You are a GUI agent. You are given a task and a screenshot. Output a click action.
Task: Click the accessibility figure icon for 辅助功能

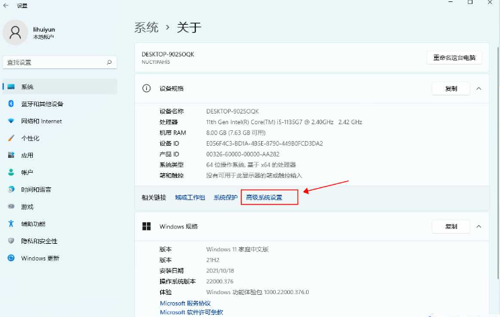pyautogui.click(x=11, y=224)
